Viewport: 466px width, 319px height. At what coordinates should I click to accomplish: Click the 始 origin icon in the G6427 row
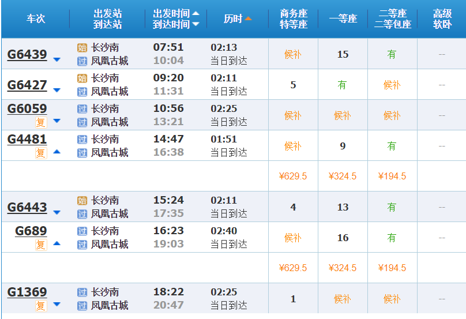click(x=82, y=78)
